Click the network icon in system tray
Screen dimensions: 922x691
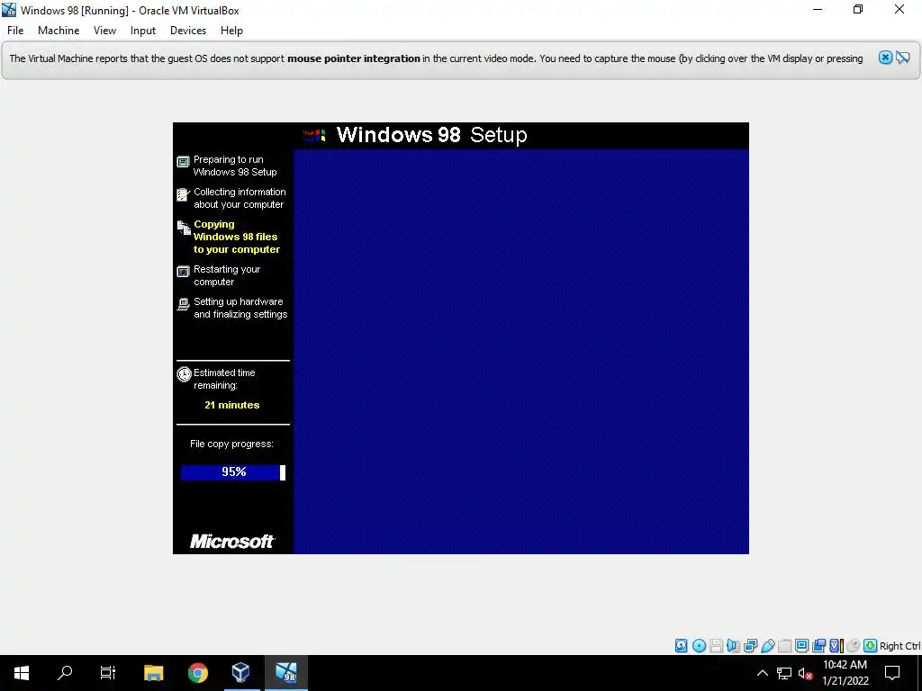(x=784, y=673)
